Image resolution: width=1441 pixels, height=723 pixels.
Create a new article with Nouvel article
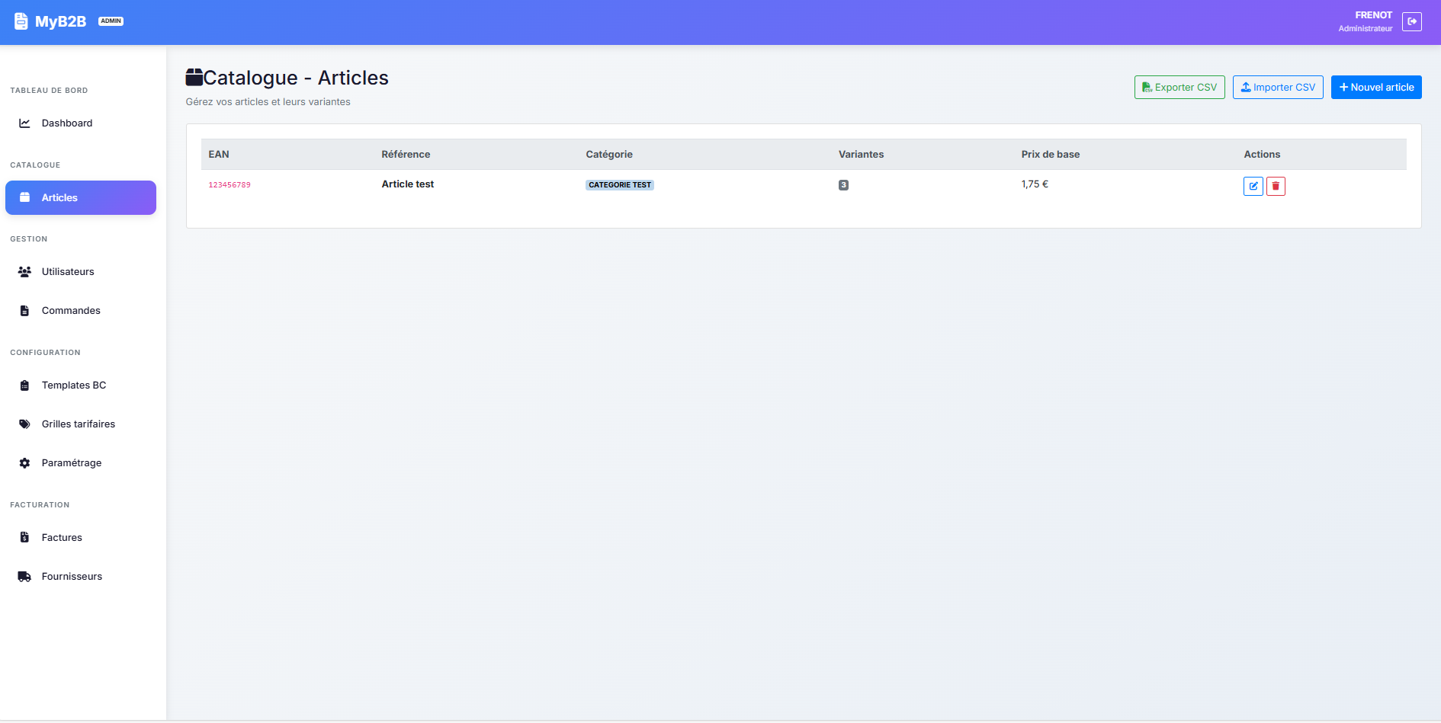(x=1376, y=88)
